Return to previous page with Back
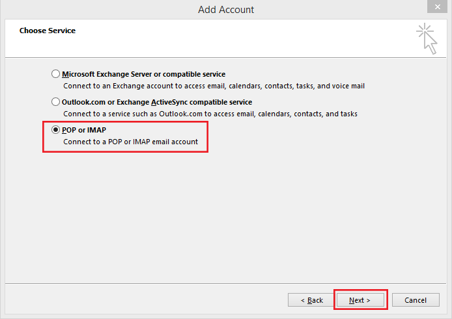The width and height of the screenshot is (452, 319). (311, 300)
